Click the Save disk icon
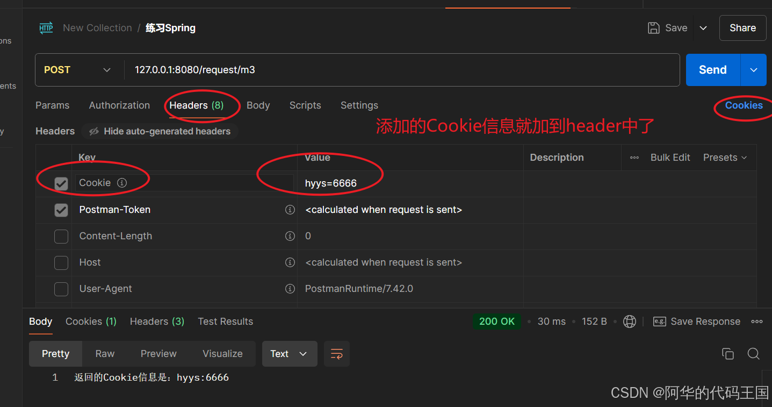 pyautogui.click(x=653, y=28)
